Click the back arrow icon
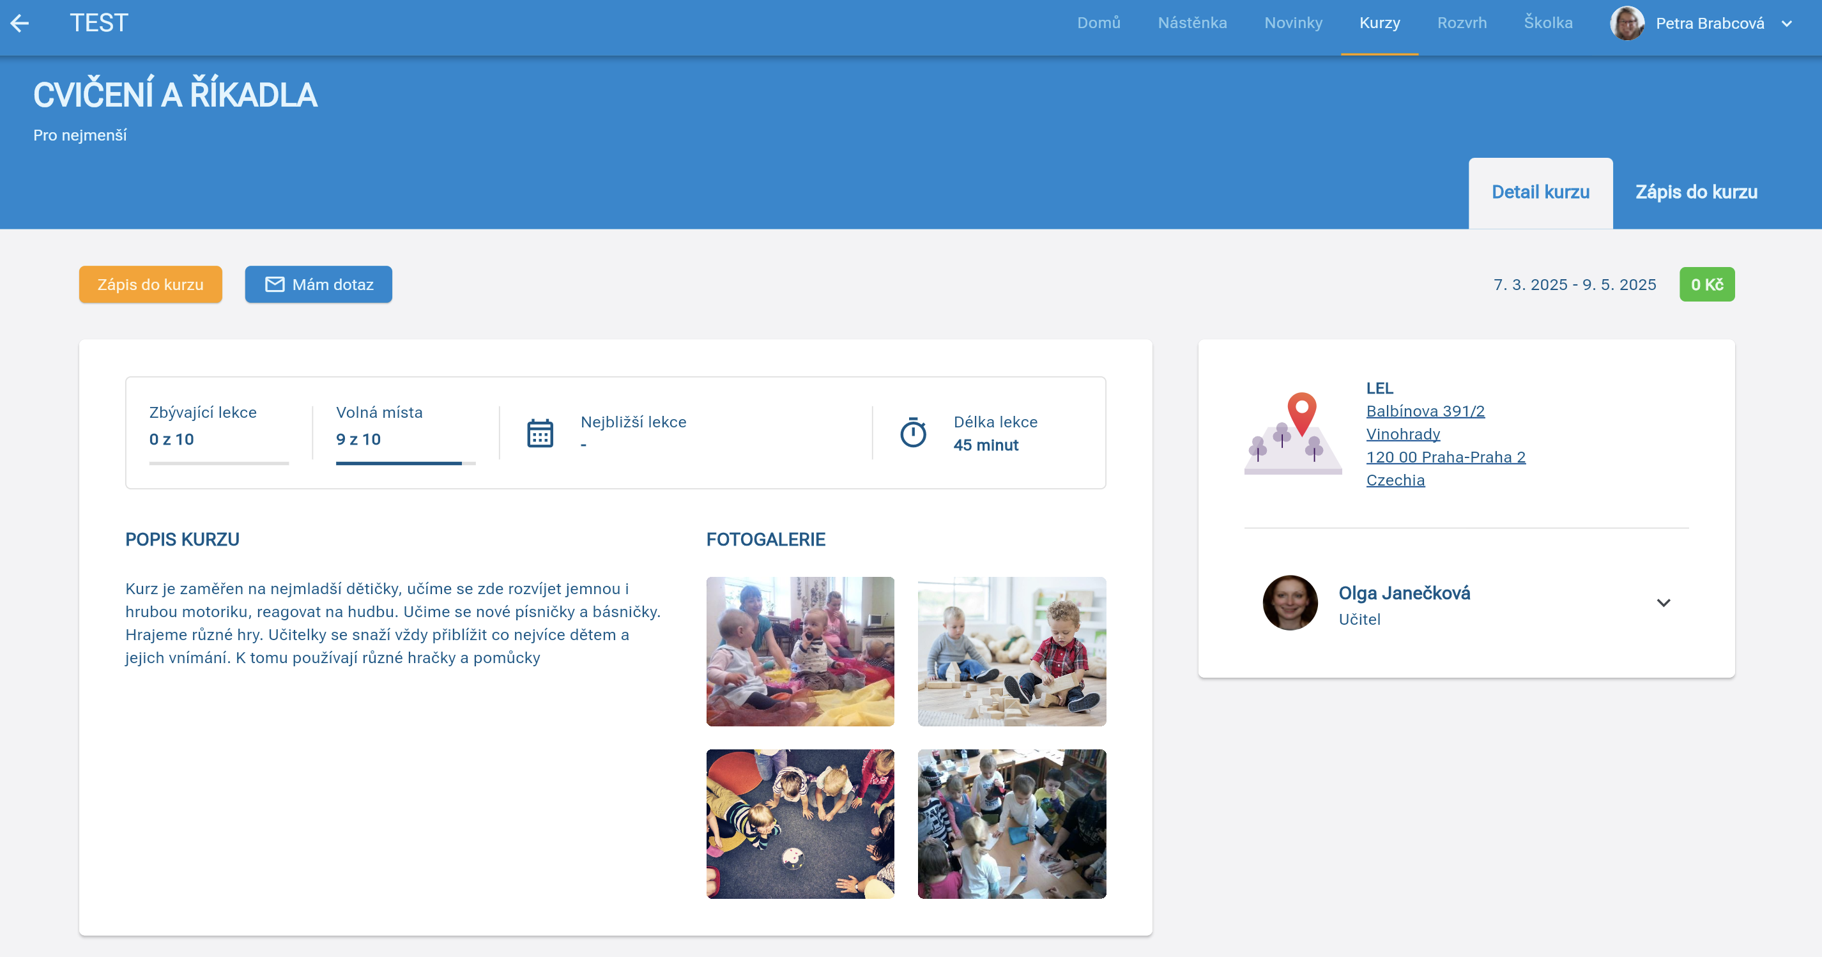 [20, 24]
